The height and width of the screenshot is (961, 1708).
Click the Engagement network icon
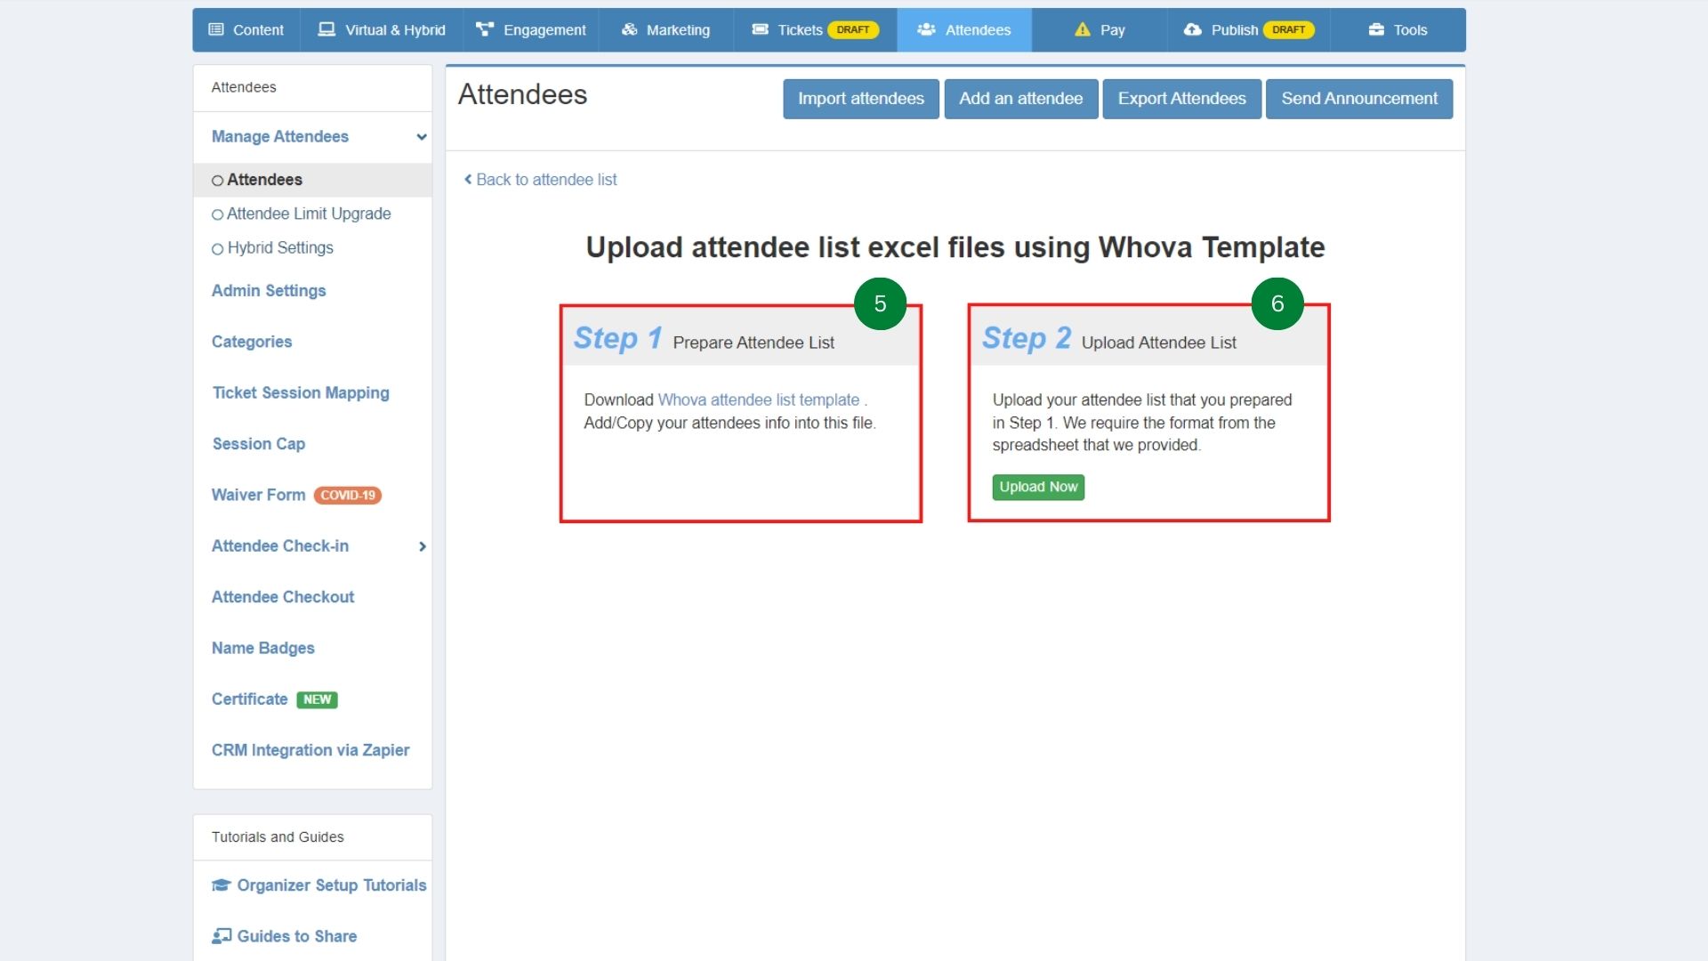[x=484, y=29]
